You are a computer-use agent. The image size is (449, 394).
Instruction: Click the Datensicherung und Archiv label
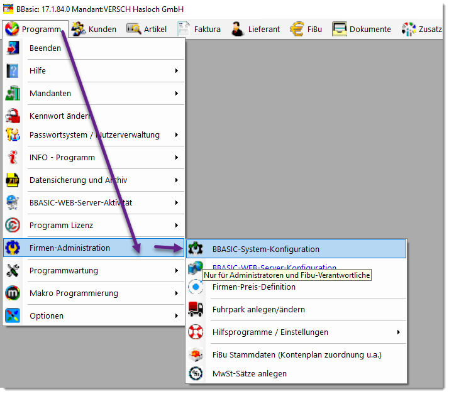point(78,180)
